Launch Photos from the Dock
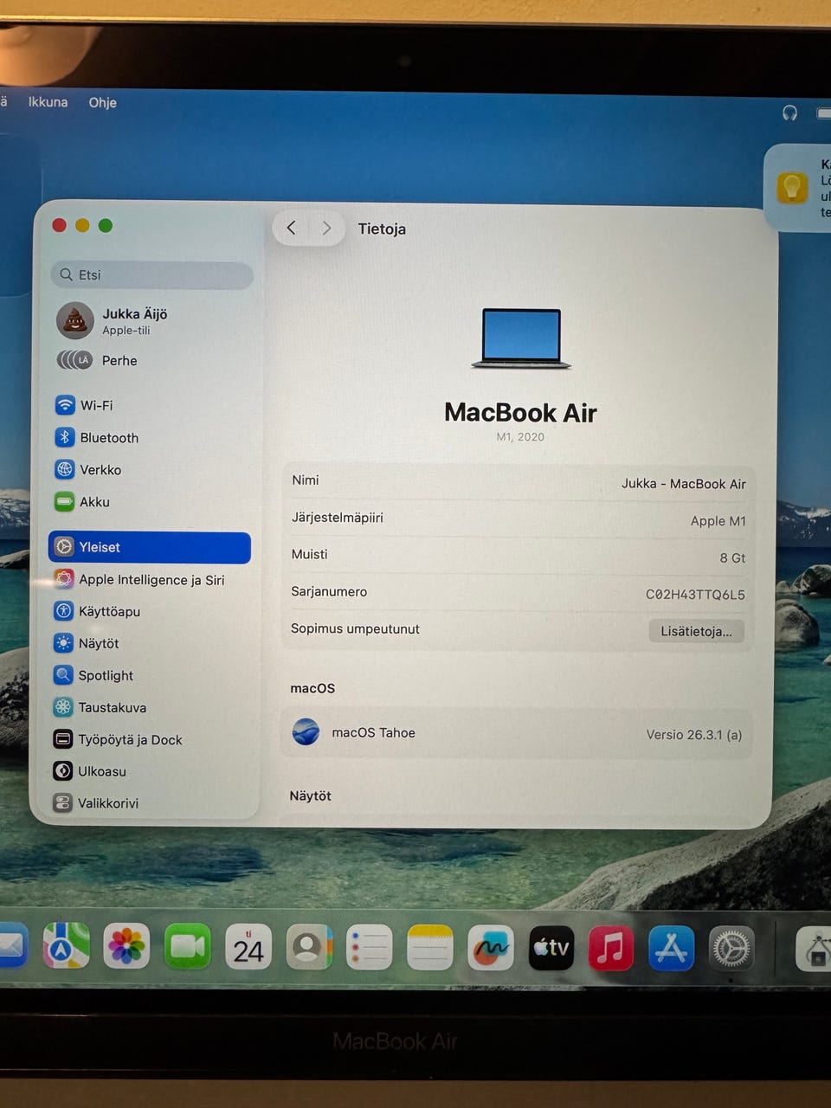The width and height of the screenshot is (831, 1108). 126,946
